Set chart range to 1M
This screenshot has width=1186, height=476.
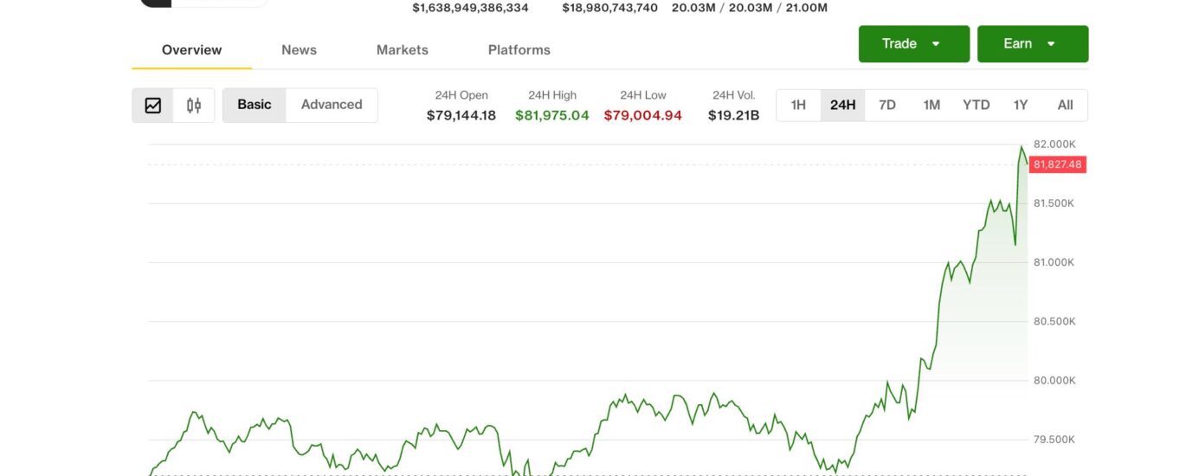pos(931,106)
